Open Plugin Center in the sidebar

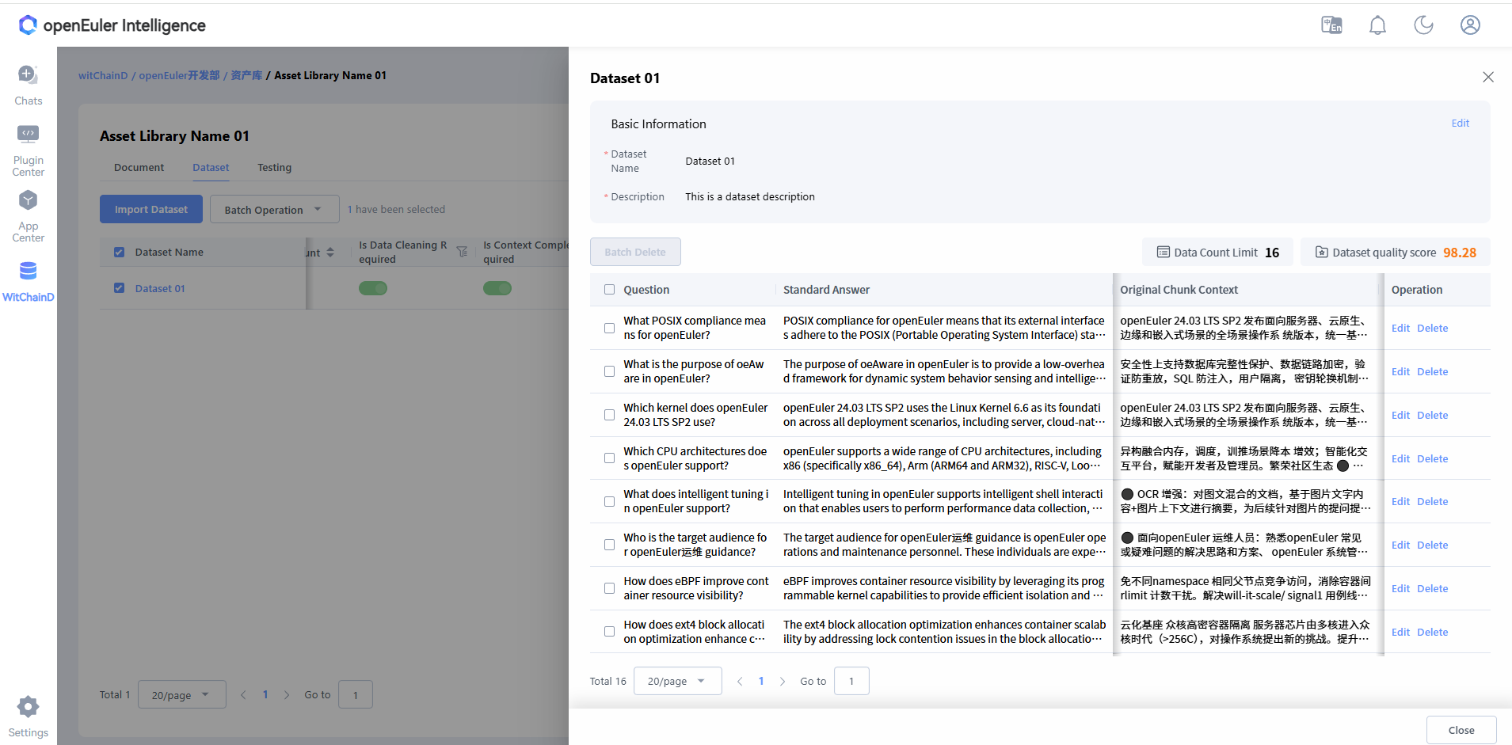coord(29,150)
